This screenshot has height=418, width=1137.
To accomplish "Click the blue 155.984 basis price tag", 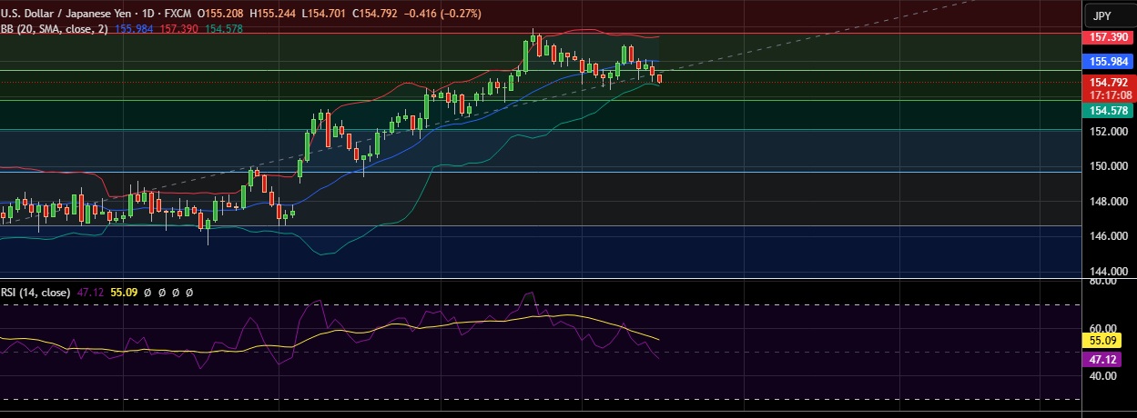I will click(x=1107, y=62).
